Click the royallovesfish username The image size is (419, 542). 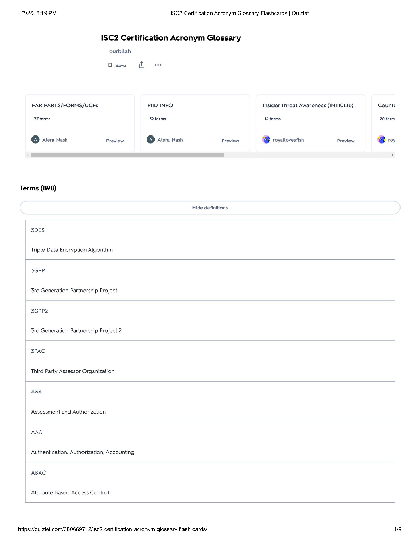click(288, 140)
